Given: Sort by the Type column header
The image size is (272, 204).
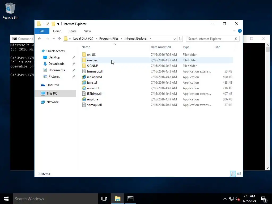Looking at the screenshot, I should (197, 47).
